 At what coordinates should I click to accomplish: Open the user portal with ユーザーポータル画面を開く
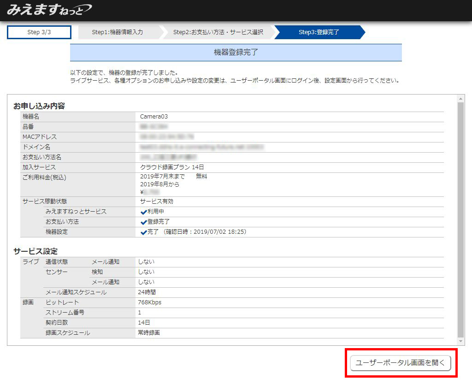click(401, 363)
